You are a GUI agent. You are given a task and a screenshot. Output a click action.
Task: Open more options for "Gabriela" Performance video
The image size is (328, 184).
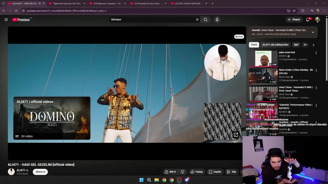pyautogui.click(x=316, y=105)
